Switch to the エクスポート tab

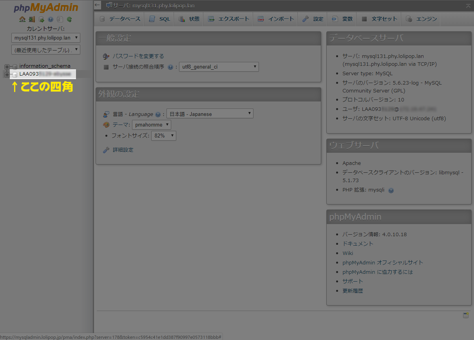coord(228,19)
